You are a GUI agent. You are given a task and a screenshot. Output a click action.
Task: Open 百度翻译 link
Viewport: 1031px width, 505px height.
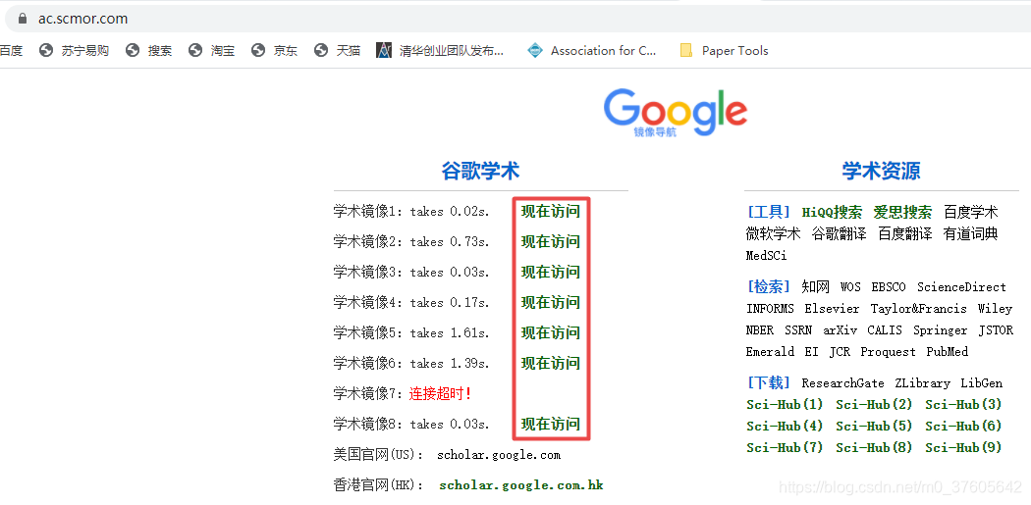click(x=904, y=233)
